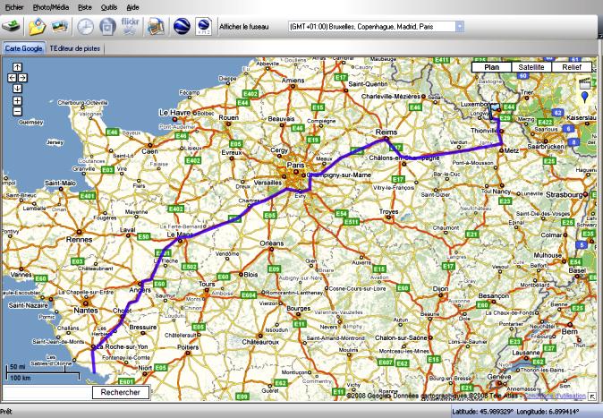
Task: Click the Bourges city label
Action: pyautogui.click(x=298, y=308)
